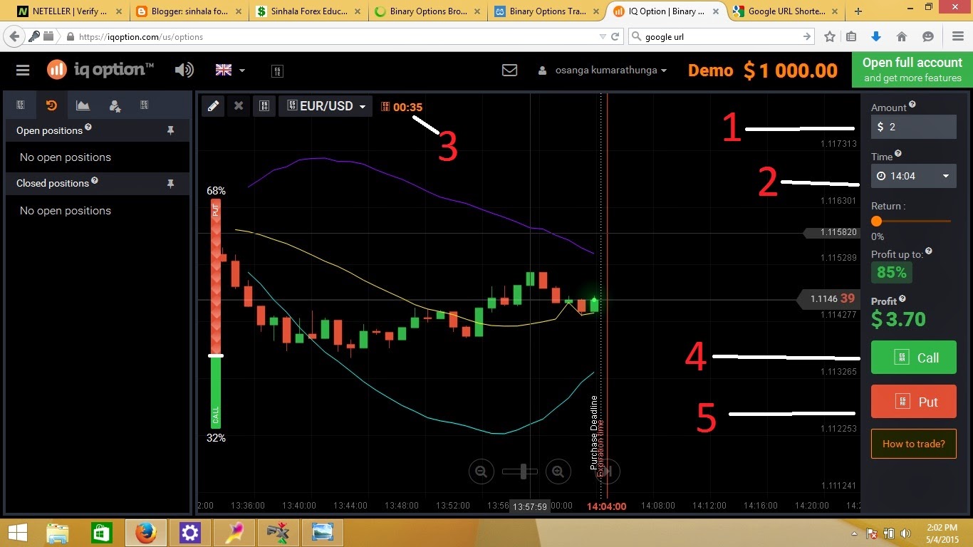Pin the Open positions section
This screenshot has height=547, width=973.
[x=170, y=130]
